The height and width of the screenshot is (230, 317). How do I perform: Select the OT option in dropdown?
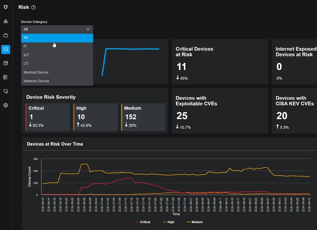point(26,64)
